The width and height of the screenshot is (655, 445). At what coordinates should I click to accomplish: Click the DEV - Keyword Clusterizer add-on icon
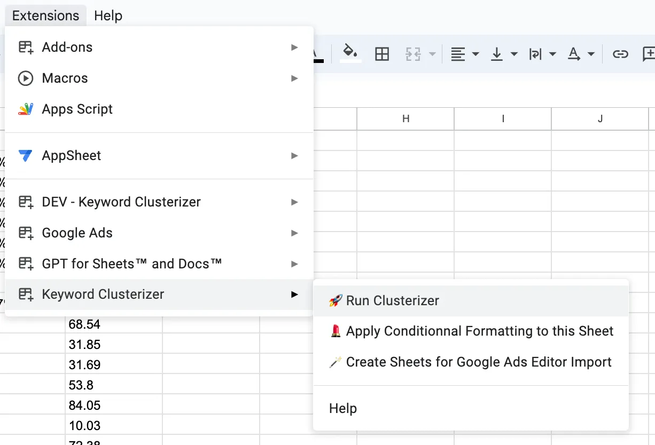(26, 202)
